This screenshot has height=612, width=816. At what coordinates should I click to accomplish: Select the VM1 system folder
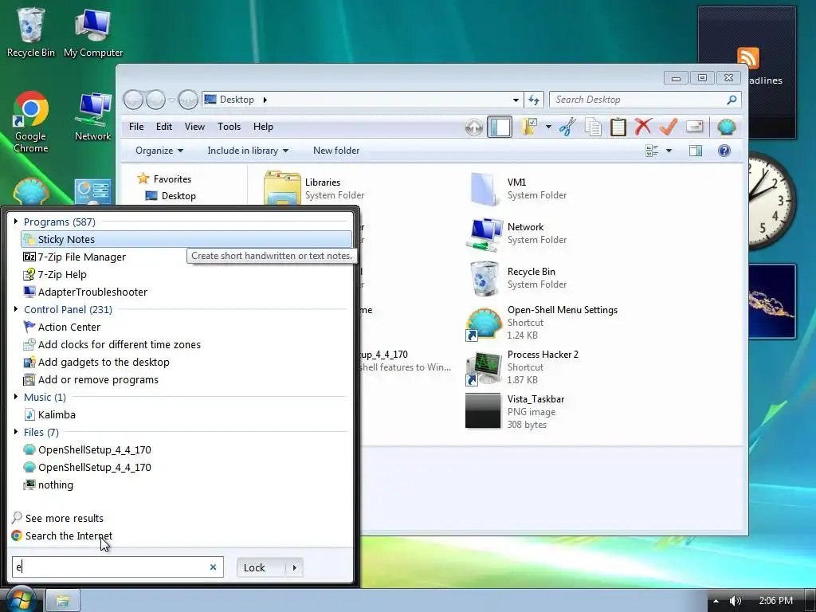point(518,188)
